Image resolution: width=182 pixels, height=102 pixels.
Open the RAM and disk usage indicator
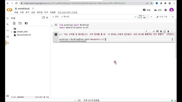(x=143, y=17)
